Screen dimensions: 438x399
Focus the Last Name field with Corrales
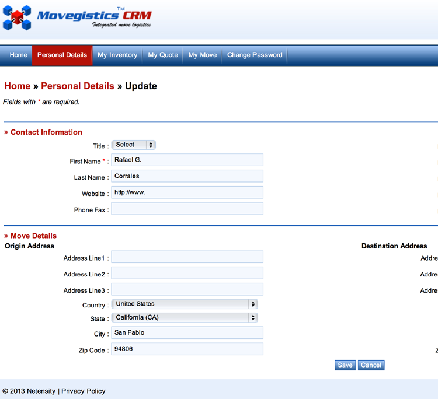click(x=187, y=176)
